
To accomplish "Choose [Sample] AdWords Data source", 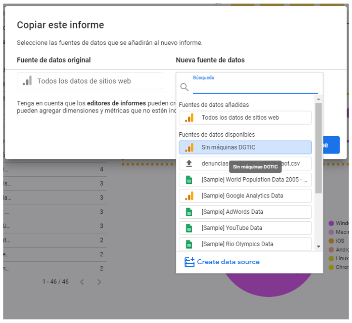I will tap(245, 212).
